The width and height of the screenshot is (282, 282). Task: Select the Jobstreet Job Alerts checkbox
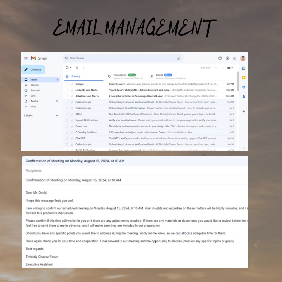67,96
